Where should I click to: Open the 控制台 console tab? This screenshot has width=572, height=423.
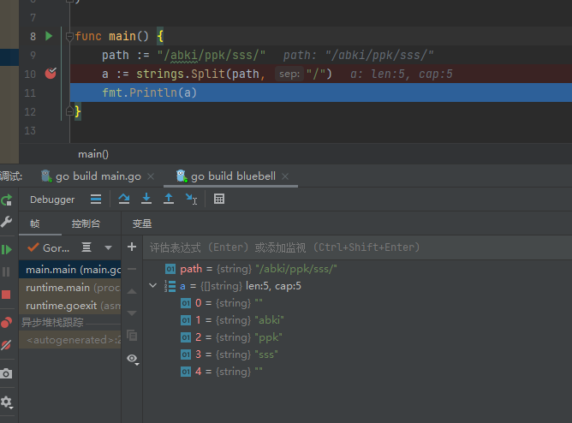tap(86, 223)
